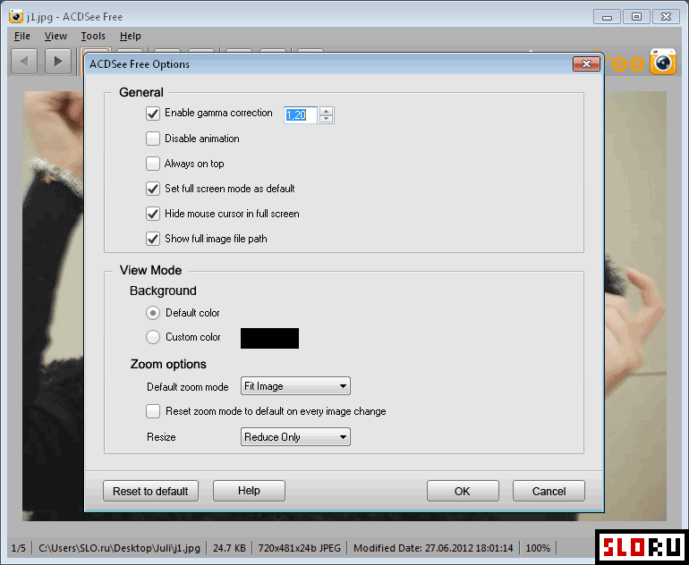Maximize the ACDSee Free main window

[636, 17]
